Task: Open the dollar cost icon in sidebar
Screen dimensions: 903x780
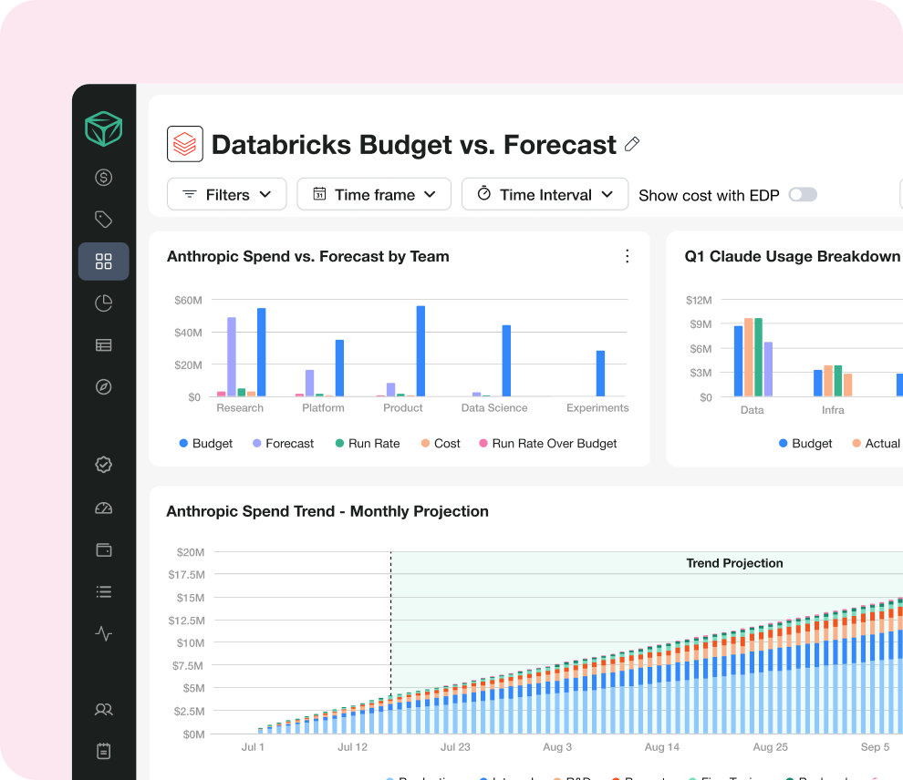Action: [104, 177]
